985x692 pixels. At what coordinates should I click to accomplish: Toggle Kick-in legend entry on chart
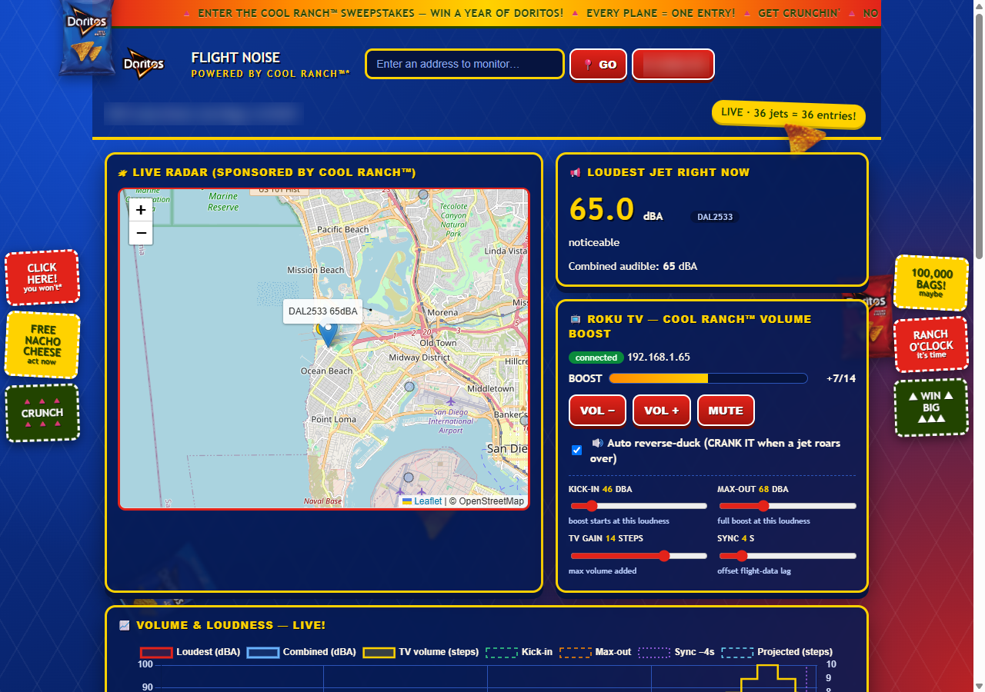519,652
